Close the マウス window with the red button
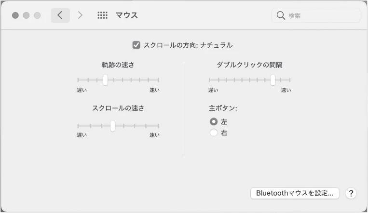The width and height of the screenshot is (368, 213). [x=15, y=15]
